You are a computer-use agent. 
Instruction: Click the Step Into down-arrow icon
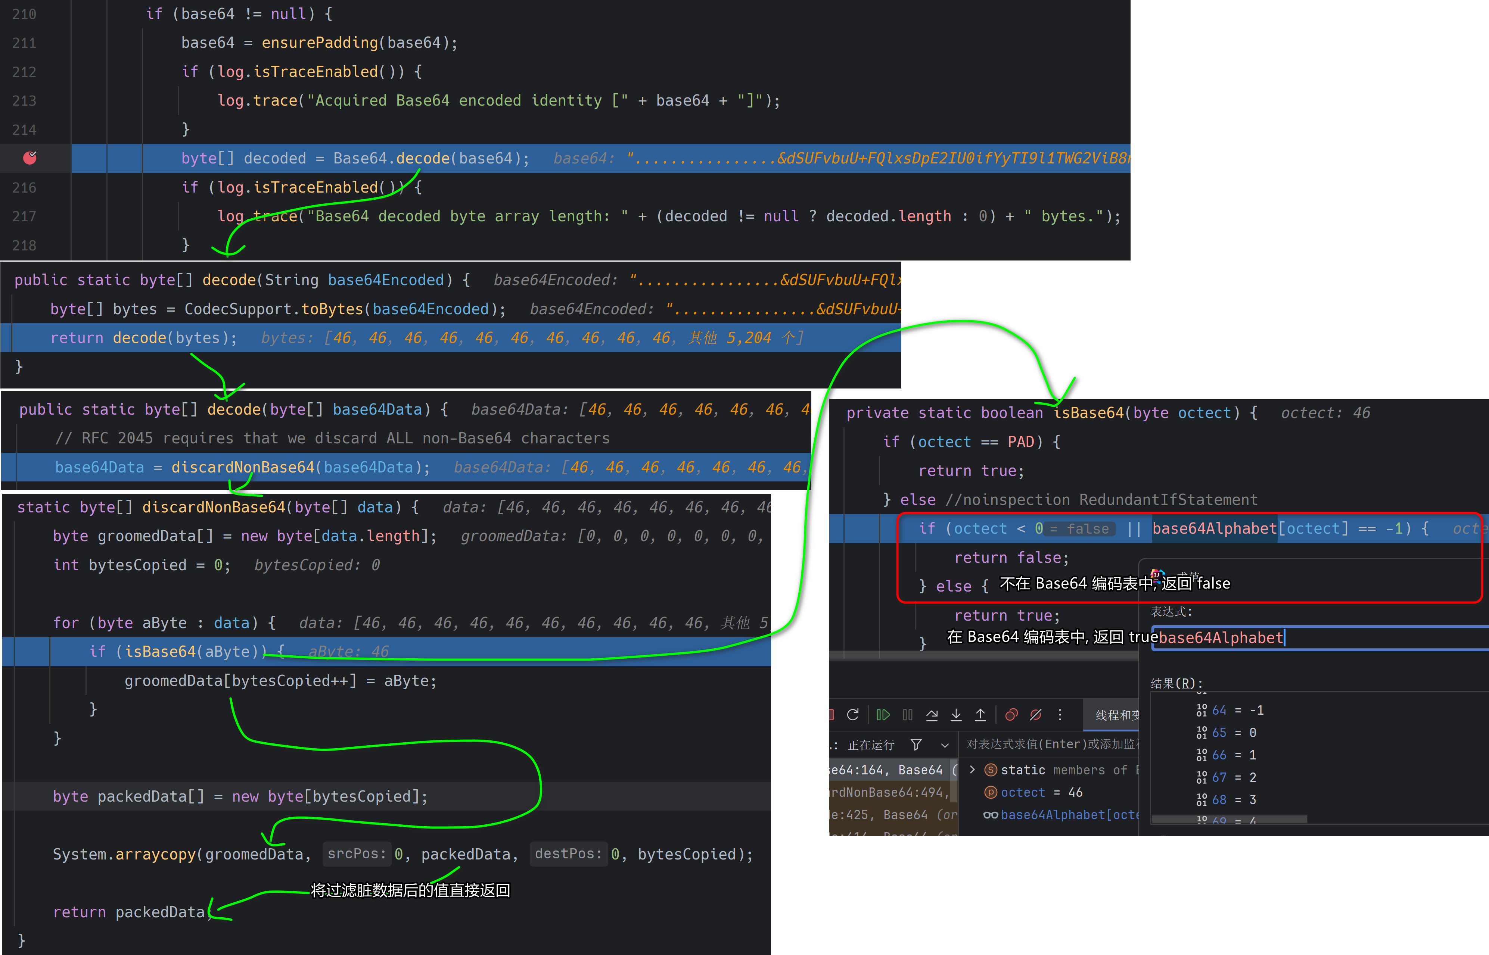[x=956, y=715]
